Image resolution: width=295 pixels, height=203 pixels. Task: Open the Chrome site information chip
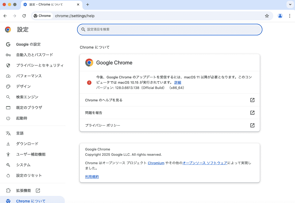[42, 16]
